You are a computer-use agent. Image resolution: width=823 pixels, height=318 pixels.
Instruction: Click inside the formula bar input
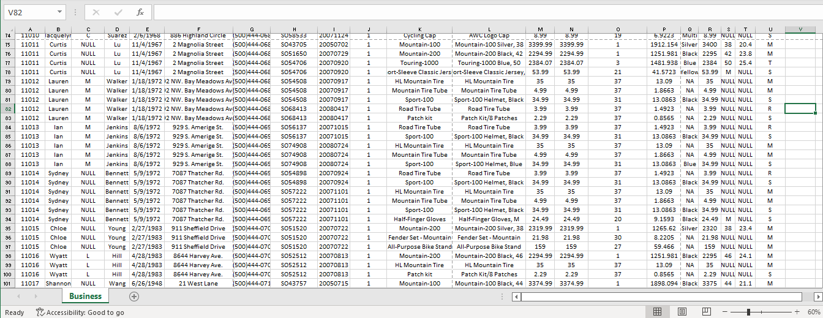[487, 12]
